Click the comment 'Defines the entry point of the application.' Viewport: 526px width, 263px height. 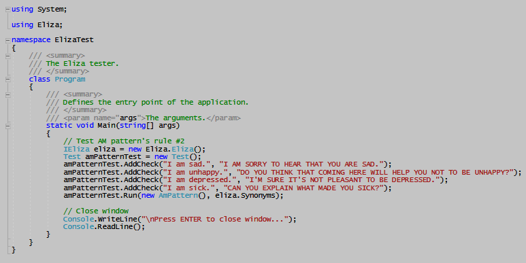click(156, 102)
